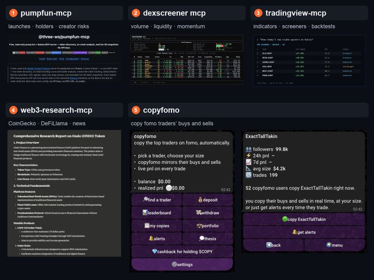Click the '2. Technical Fundamentals' heading
Viewport: 374px width, 280px height.
click(x=32, y=186)
